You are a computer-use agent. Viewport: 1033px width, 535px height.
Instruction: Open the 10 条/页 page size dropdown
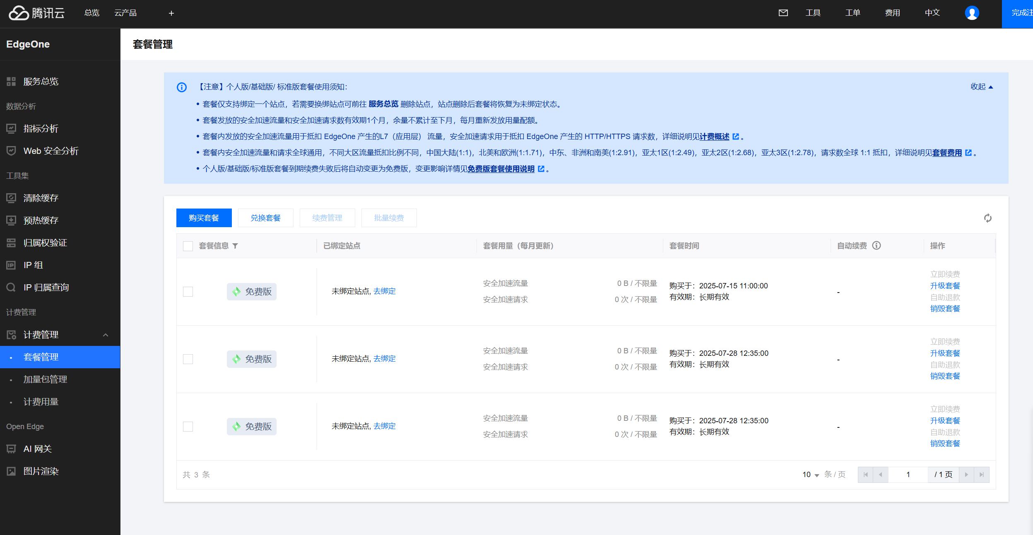point(811,475)
